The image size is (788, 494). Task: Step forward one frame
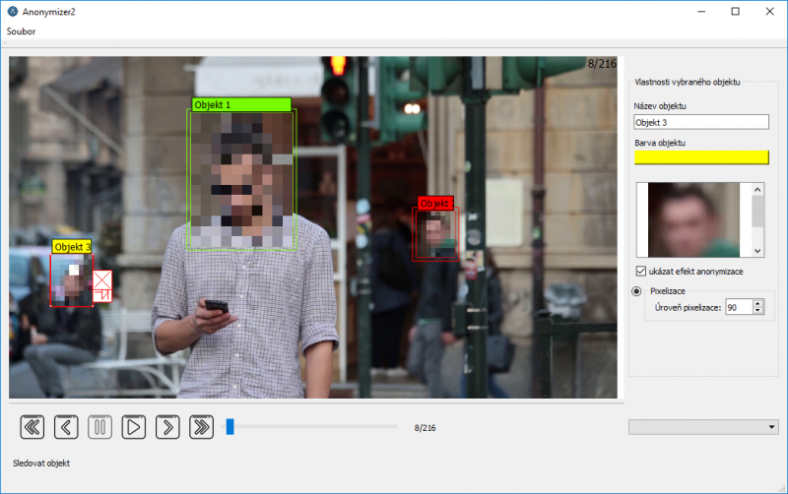pyautogui.click(x=167, y=426)
